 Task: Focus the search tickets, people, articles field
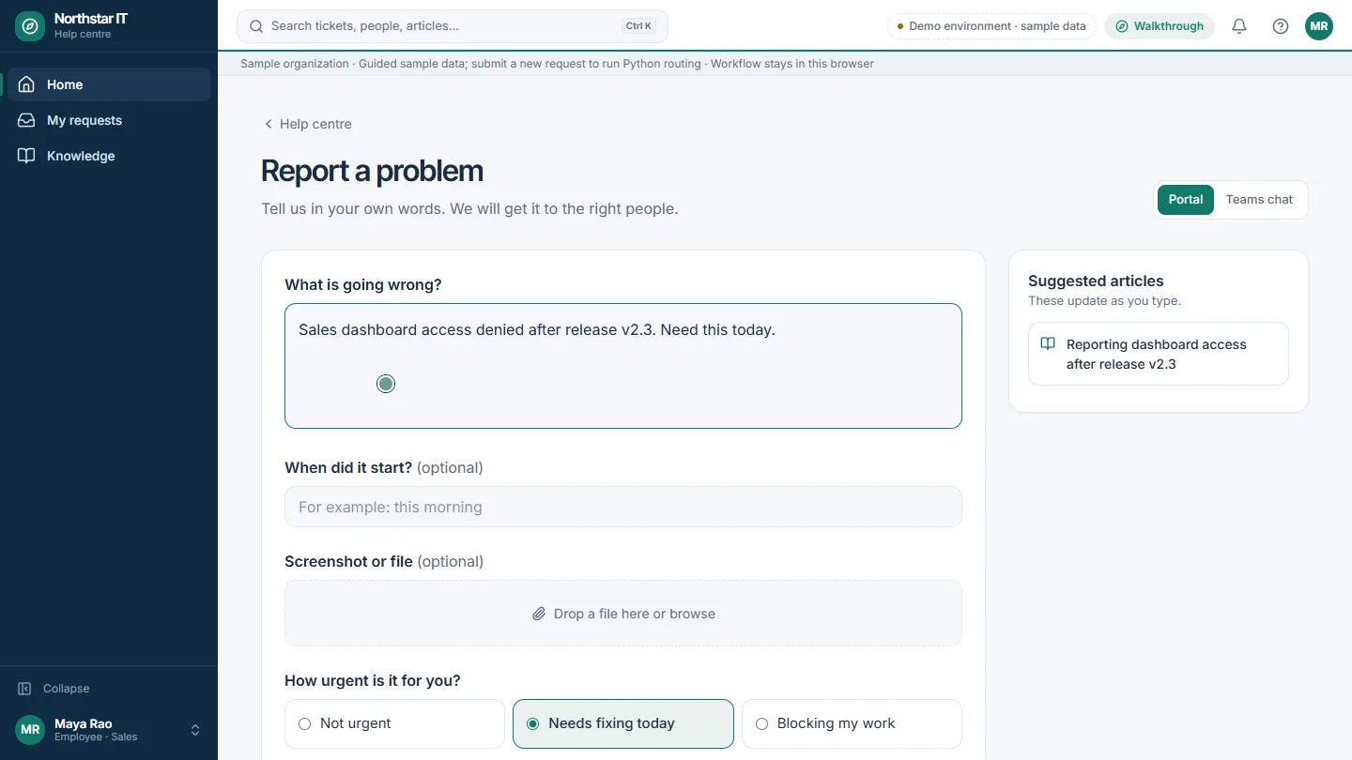453,26
